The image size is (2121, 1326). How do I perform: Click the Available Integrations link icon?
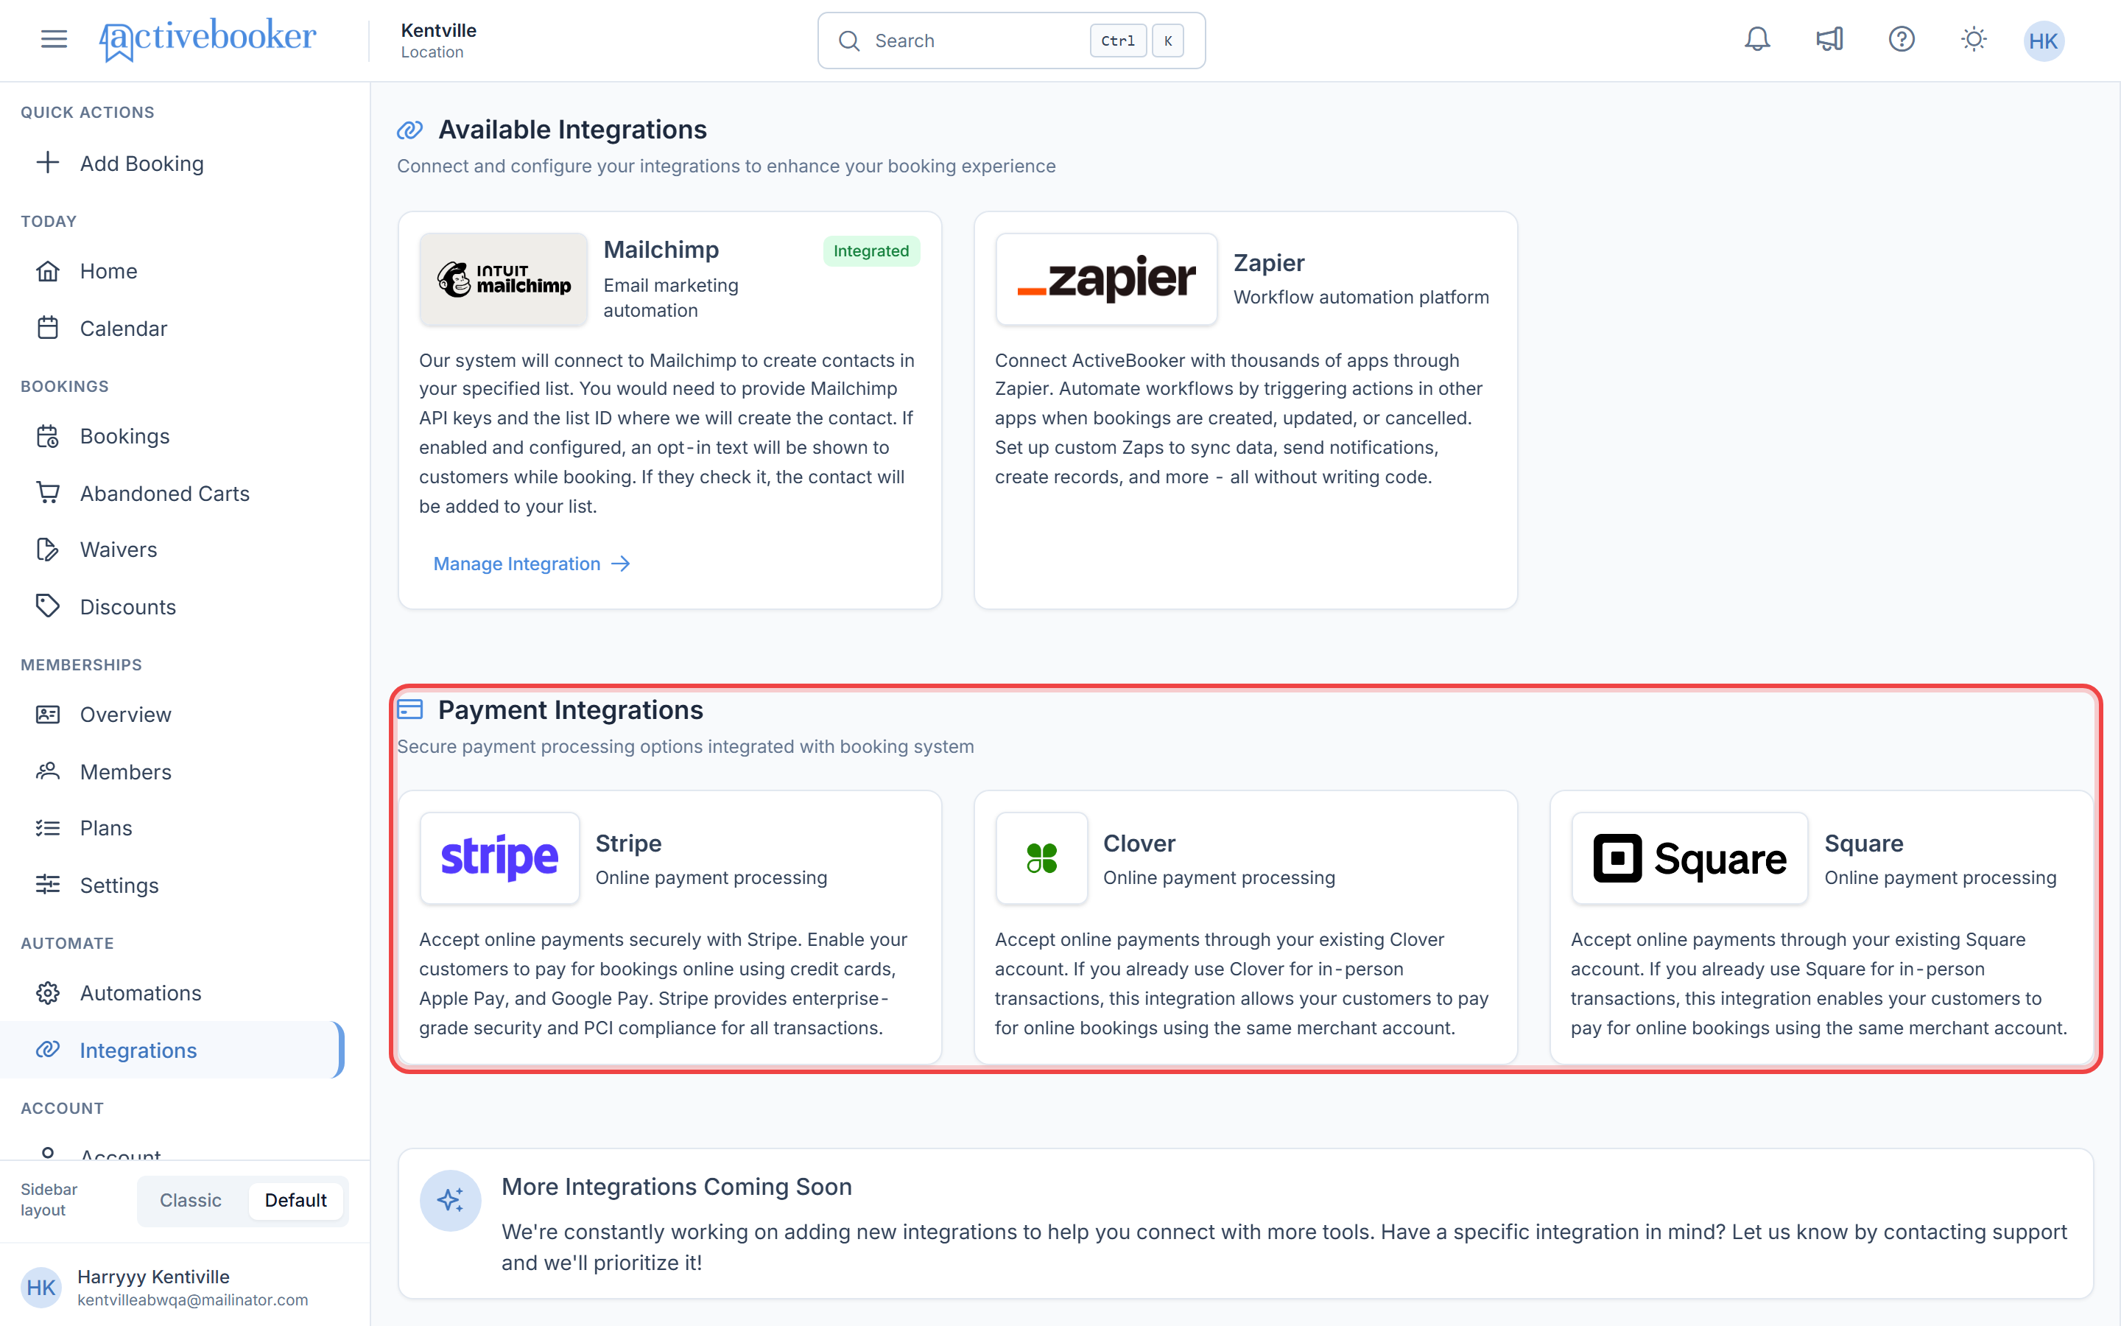(409, 130)
